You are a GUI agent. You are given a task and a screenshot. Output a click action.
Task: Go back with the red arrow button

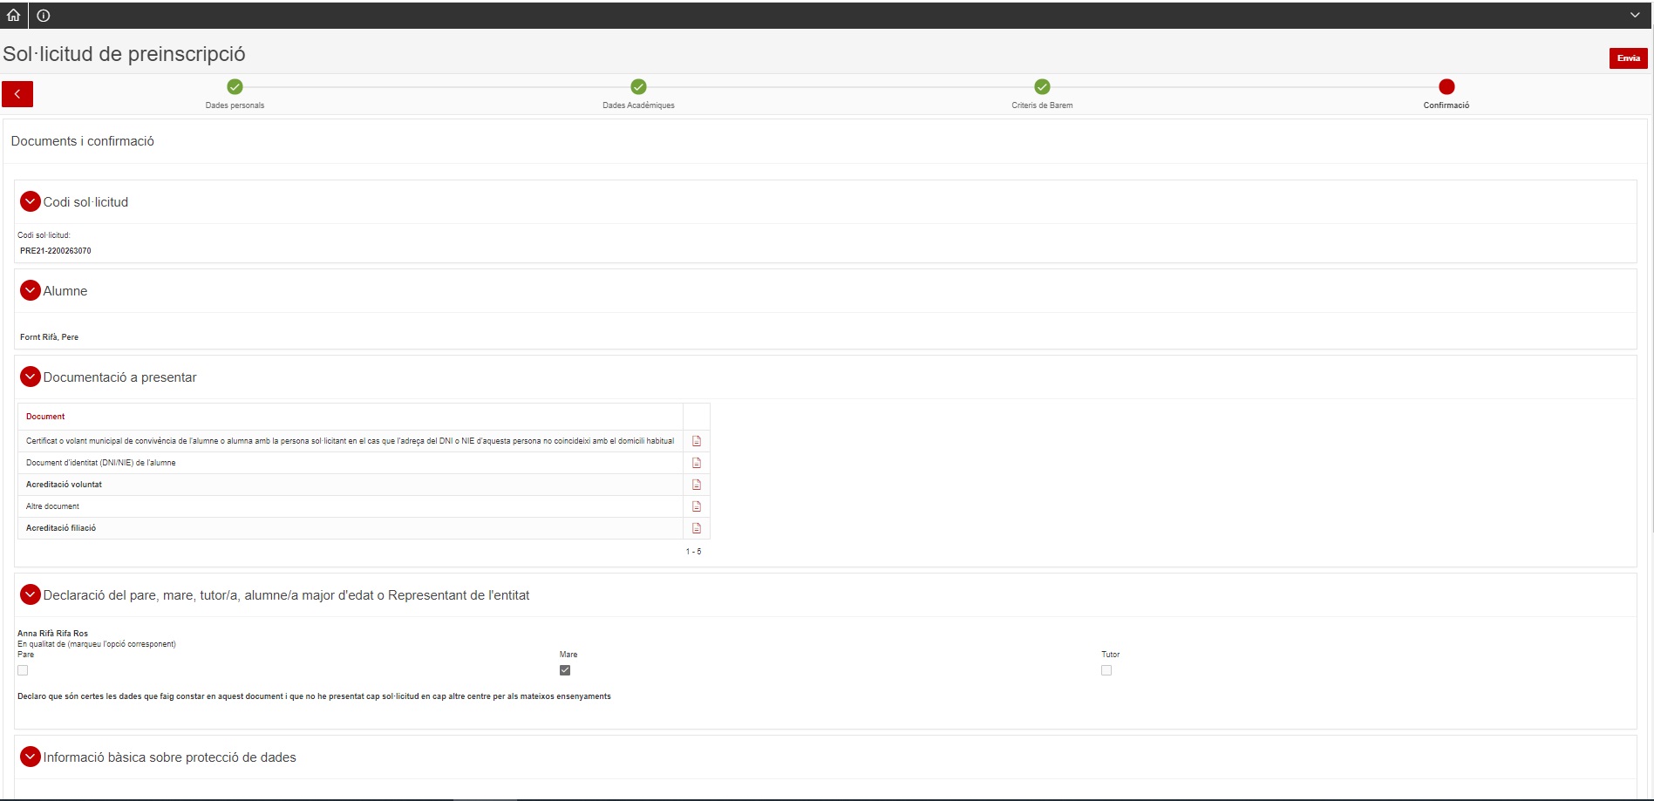pos(17,94)
